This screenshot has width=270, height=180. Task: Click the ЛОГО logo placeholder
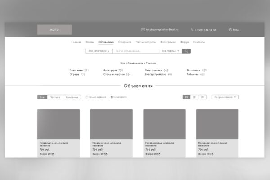point(54,30)
